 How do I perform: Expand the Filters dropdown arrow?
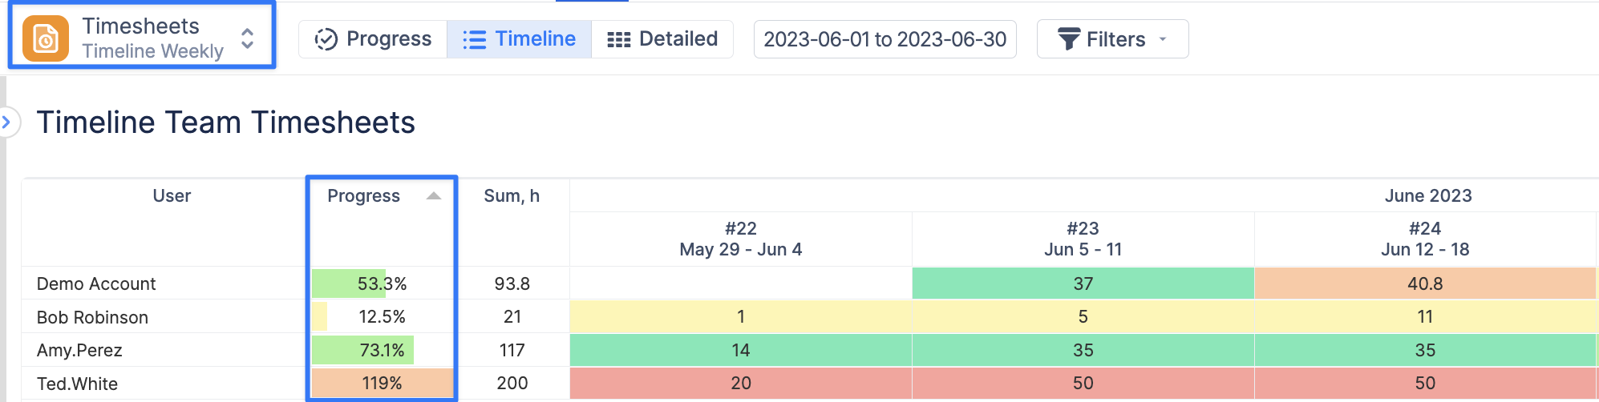[1163, 39]
